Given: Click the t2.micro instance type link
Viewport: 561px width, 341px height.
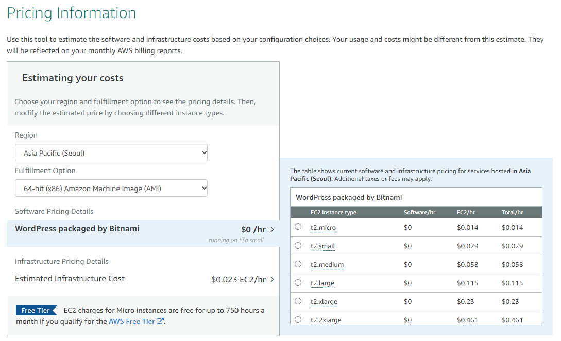Looking at the screenshot, I should tap(323, 228).
